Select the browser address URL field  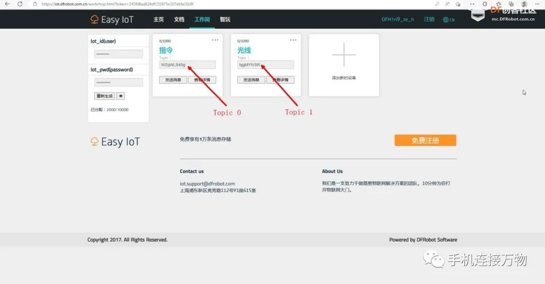(117, 4)
